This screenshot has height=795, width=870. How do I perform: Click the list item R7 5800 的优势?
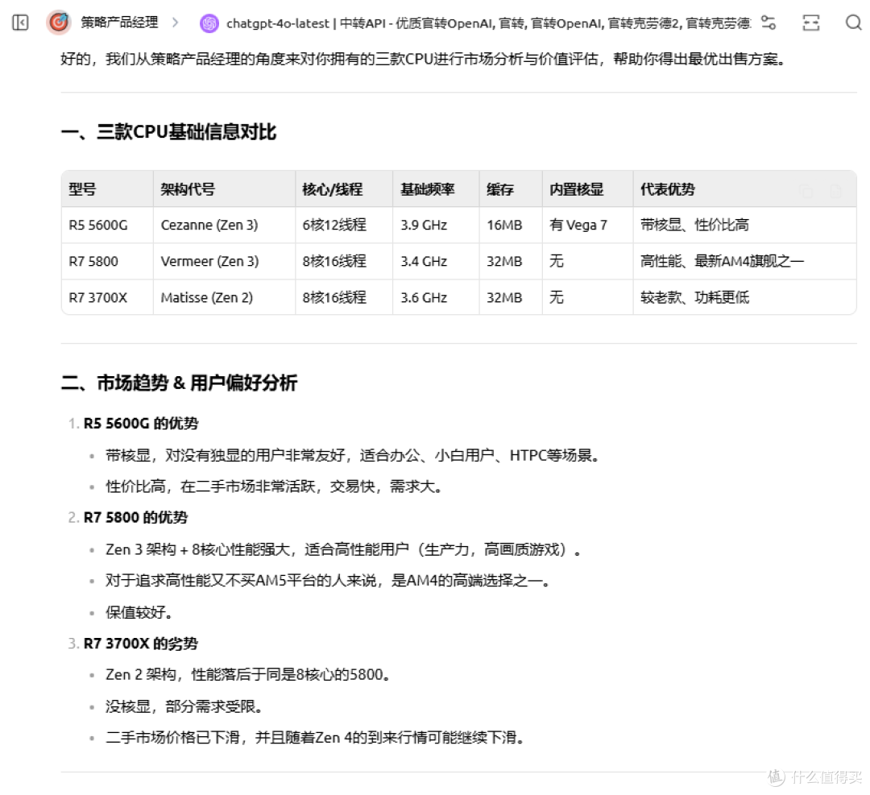coord(135,517)
